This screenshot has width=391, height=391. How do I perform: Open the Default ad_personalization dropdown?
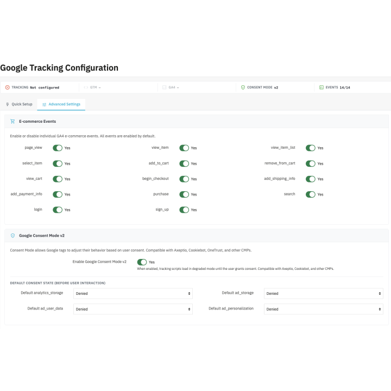click(x=324, y=309)
